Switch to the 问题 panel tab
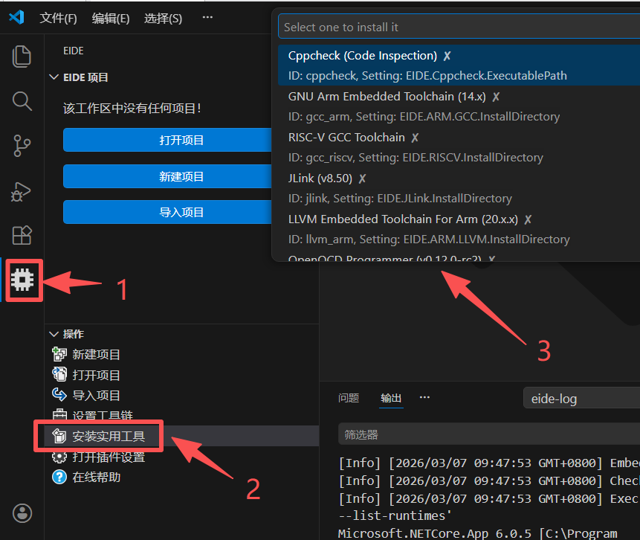Viewport: 640px width, 540px height. pos(349,398)
